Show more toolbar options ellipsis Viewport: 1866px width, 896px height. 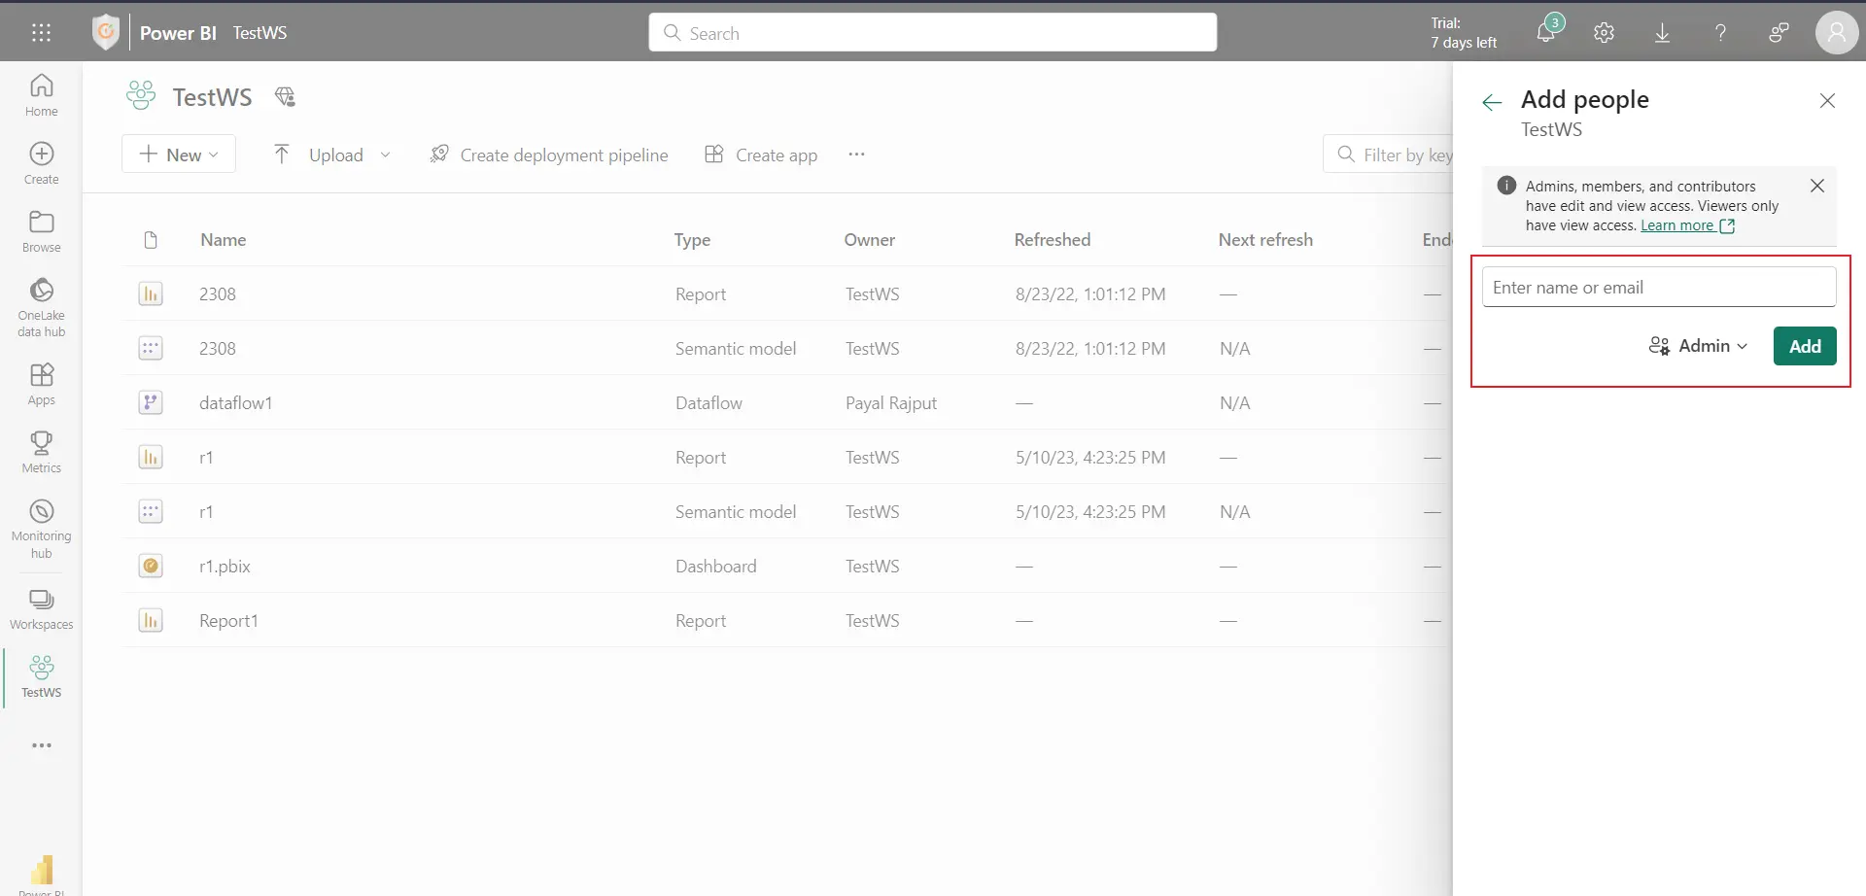(x=856, y=154)
